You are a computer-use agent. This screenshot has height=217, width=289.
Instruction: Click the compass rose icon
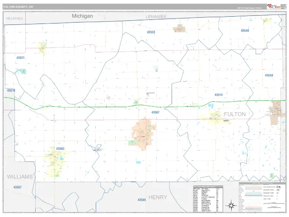point(231,205)
